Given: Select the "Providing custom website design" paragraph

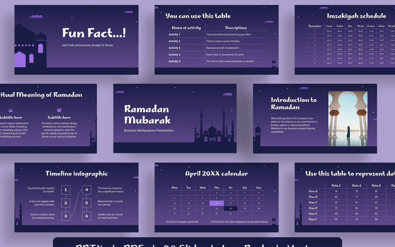Looking at the screenshot, I should point(59,130).
